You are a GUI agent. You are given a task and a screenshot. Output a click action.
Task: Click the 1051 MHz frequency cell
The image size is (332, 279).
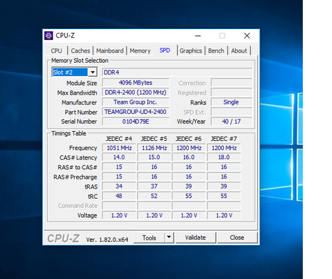(x=119, y=148)
